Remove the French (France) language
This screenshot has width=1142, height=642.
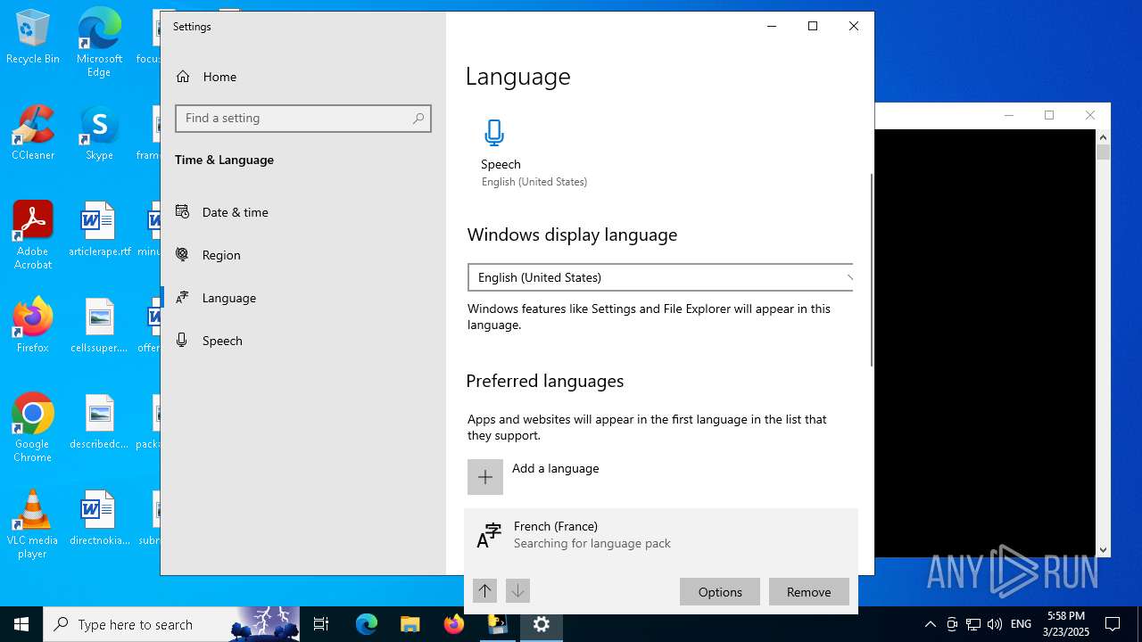click(x=808, y=592)
